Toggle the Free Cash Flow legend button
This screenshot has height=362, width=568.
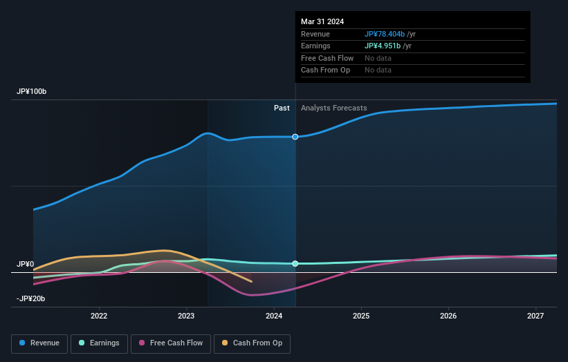coord(171,343)
